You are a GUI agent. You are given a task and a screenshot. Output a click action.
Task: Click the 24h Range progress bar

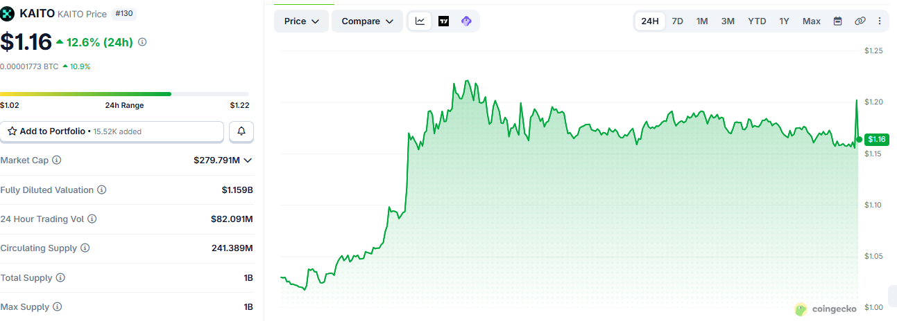coord(124,93)
